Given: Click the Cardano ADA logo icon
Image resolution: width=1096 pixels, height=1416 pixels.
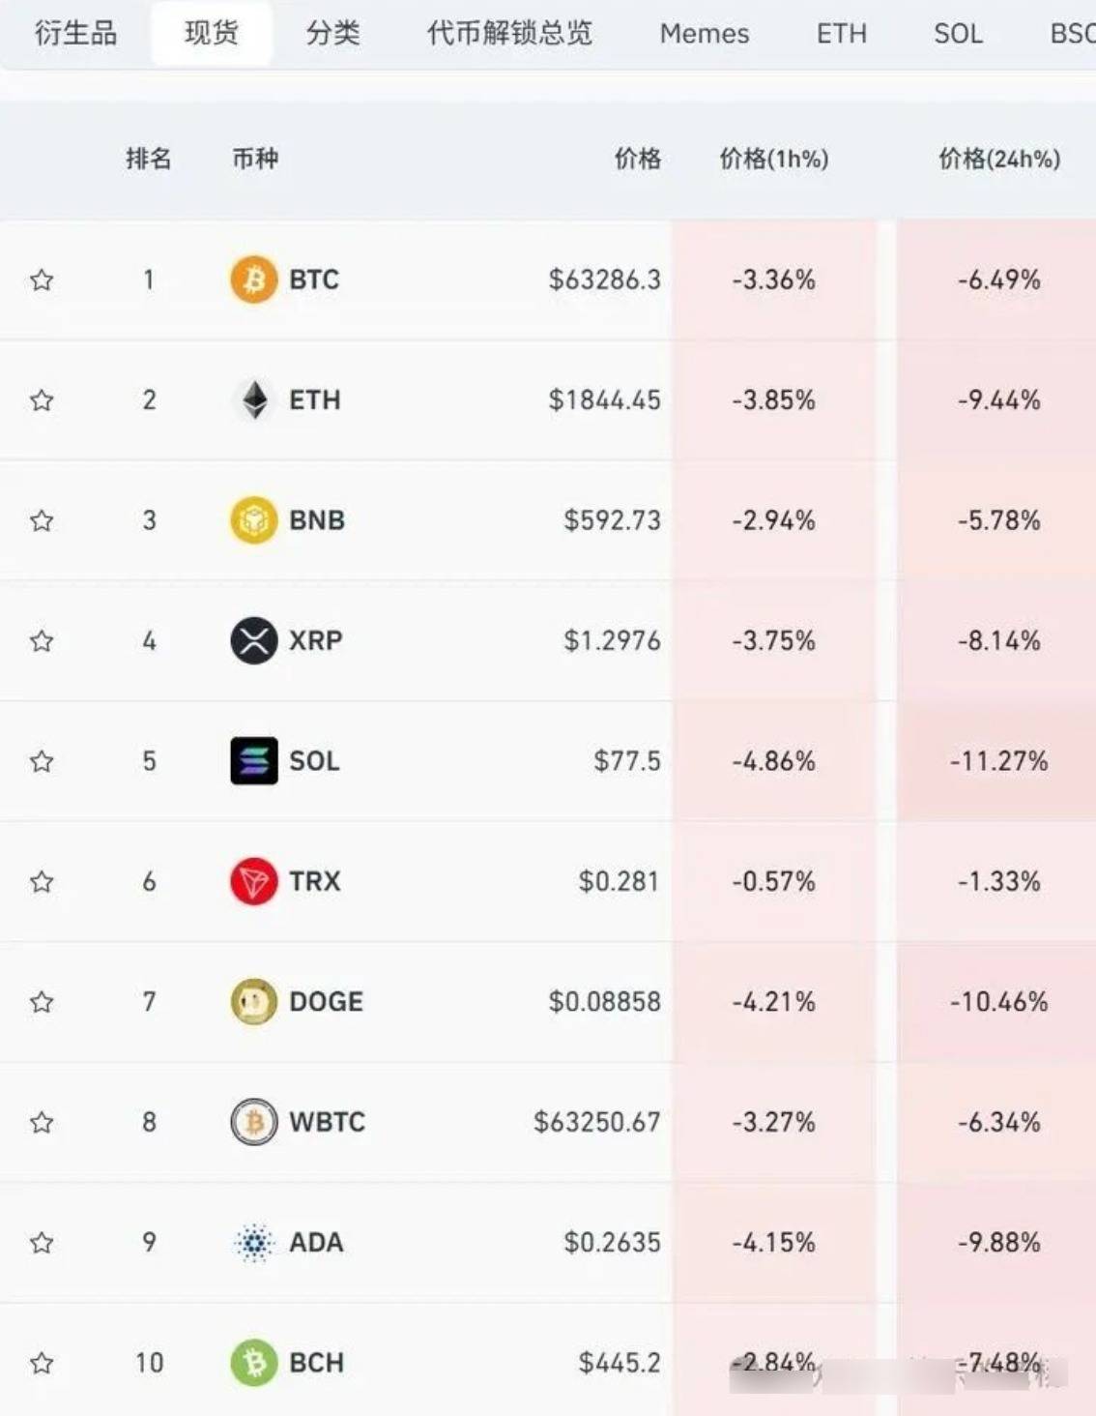Looking at the screenshot, I should pyautogui.click(x=253, y=1243).
